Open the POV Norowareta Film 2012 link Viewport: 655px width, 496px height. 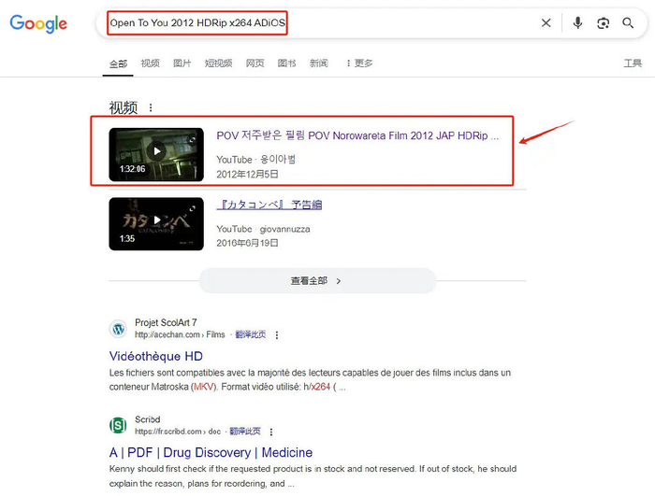coord(357,136)
